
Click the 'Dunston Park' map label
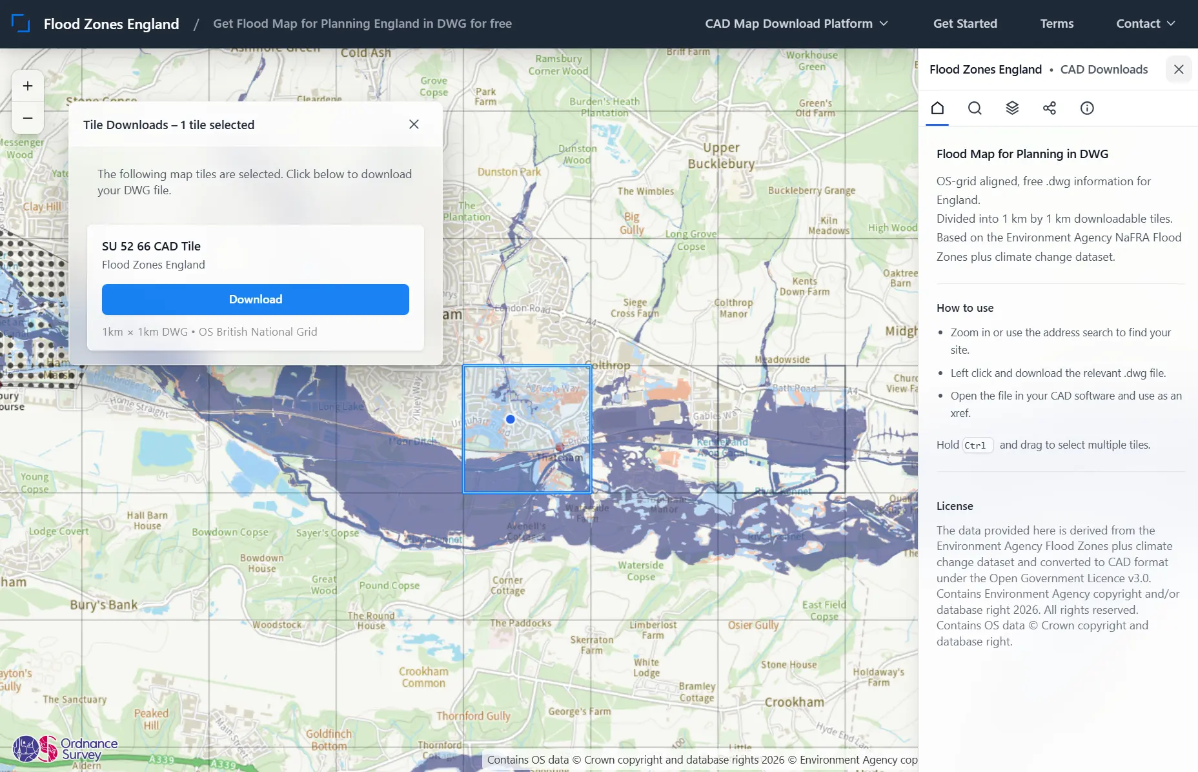[509, 172]
